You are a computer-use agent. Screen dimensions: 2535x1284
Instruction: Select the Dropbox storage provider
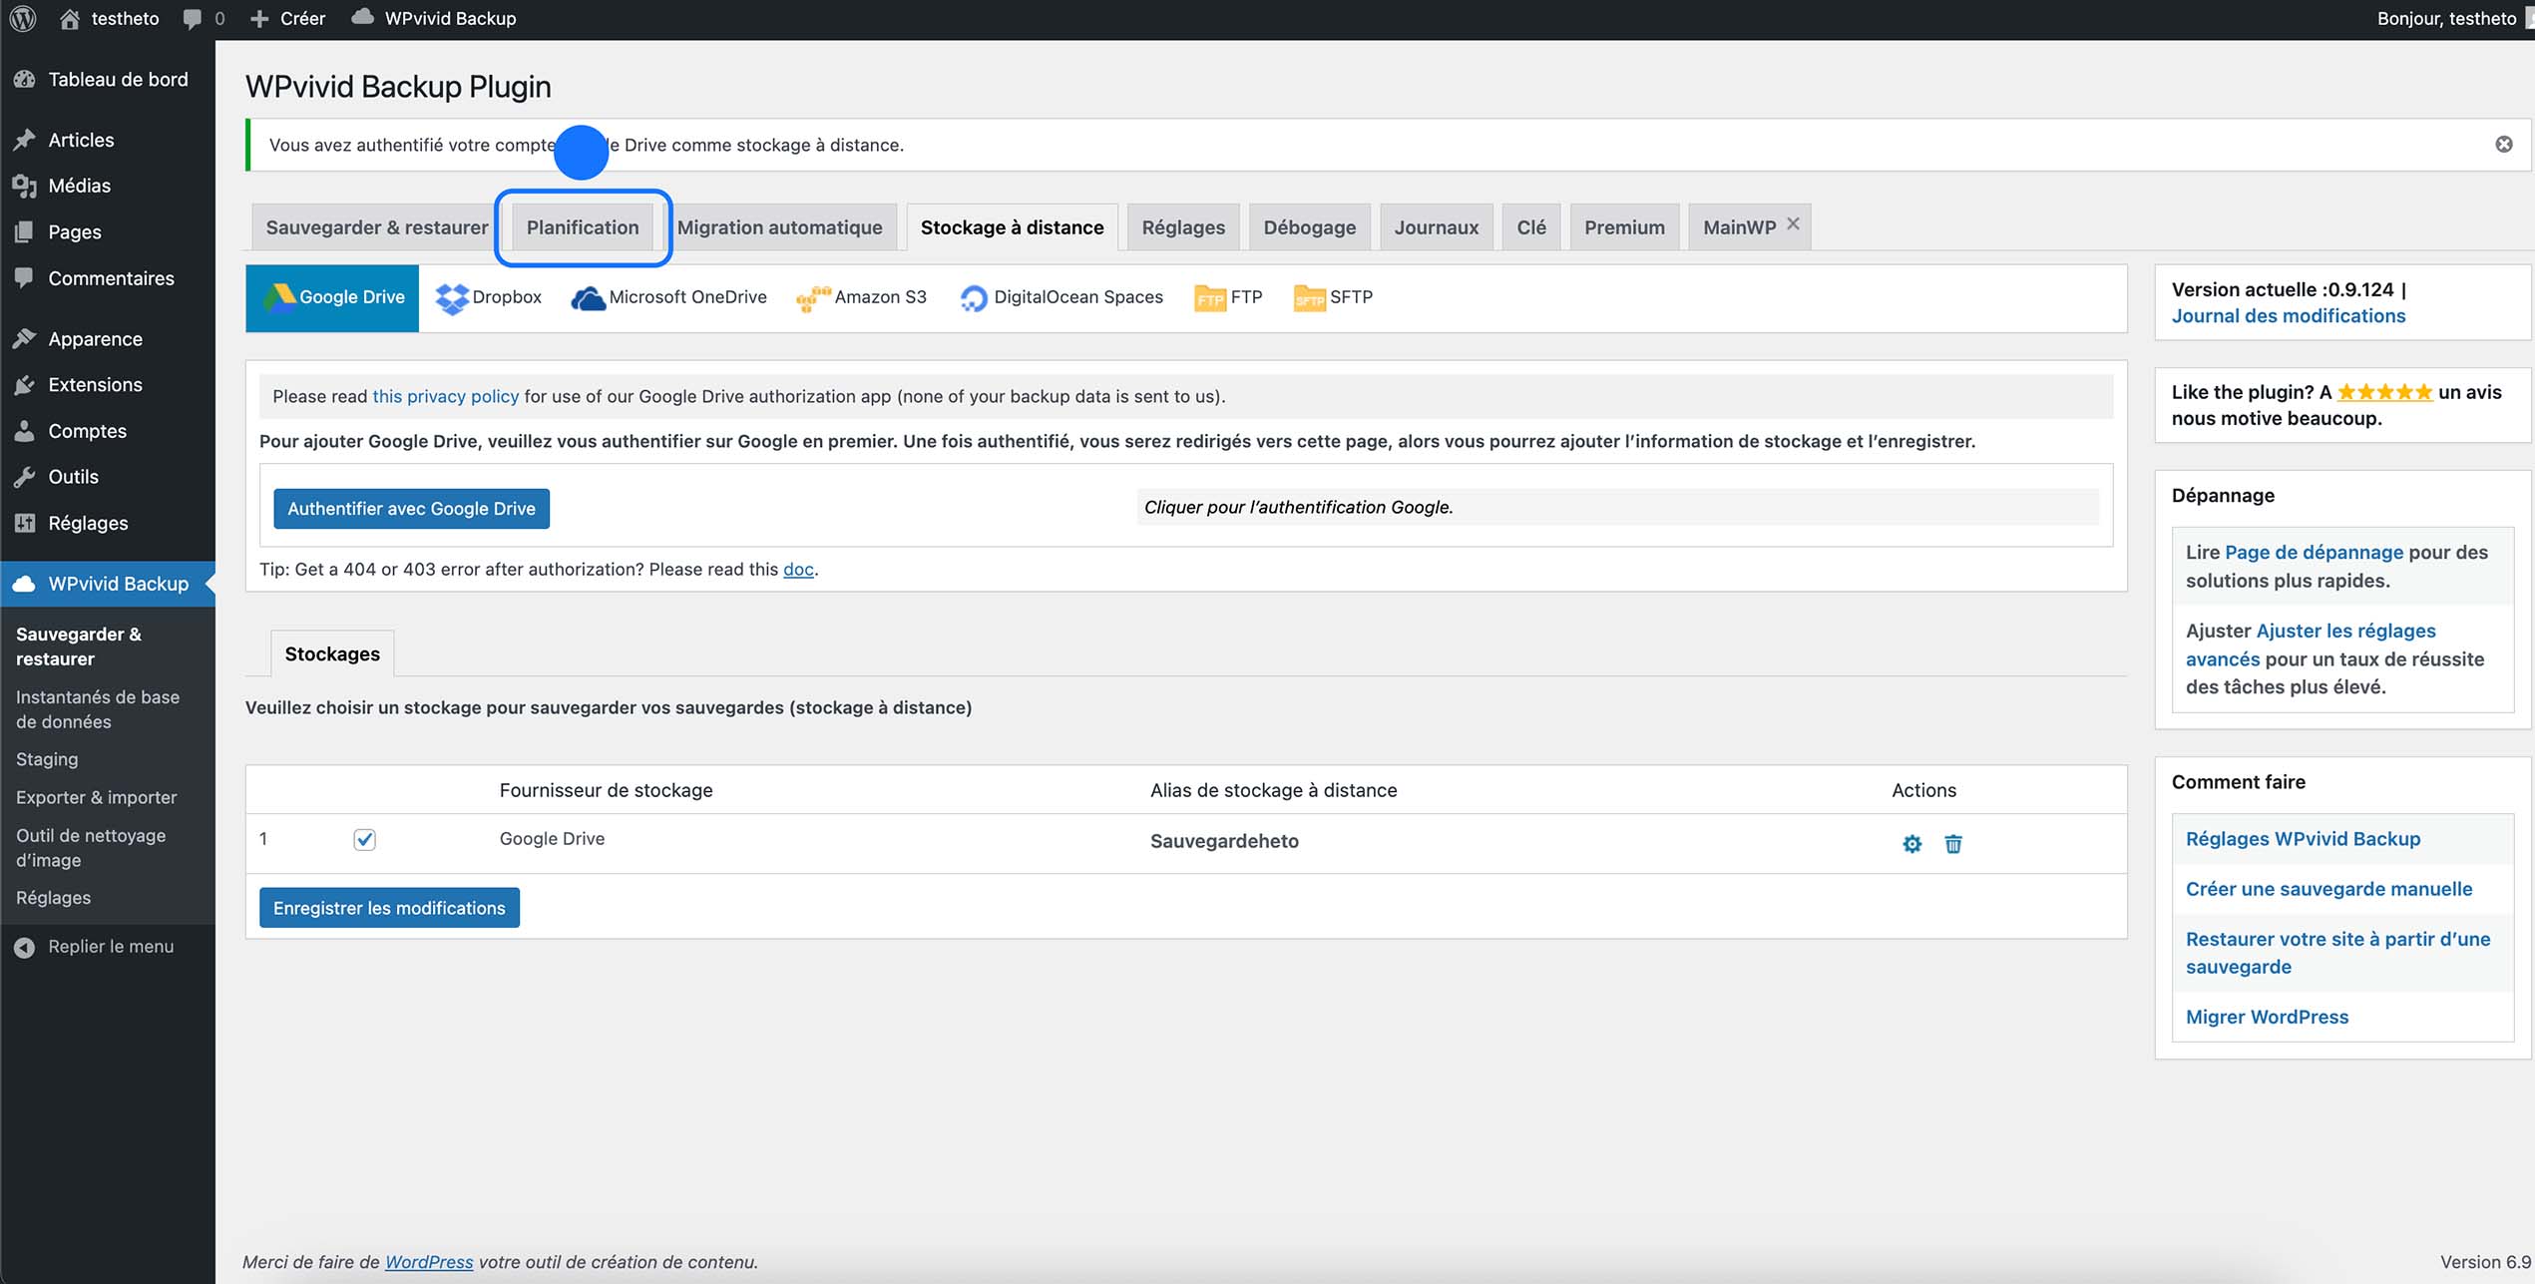[x=489, y=296]
